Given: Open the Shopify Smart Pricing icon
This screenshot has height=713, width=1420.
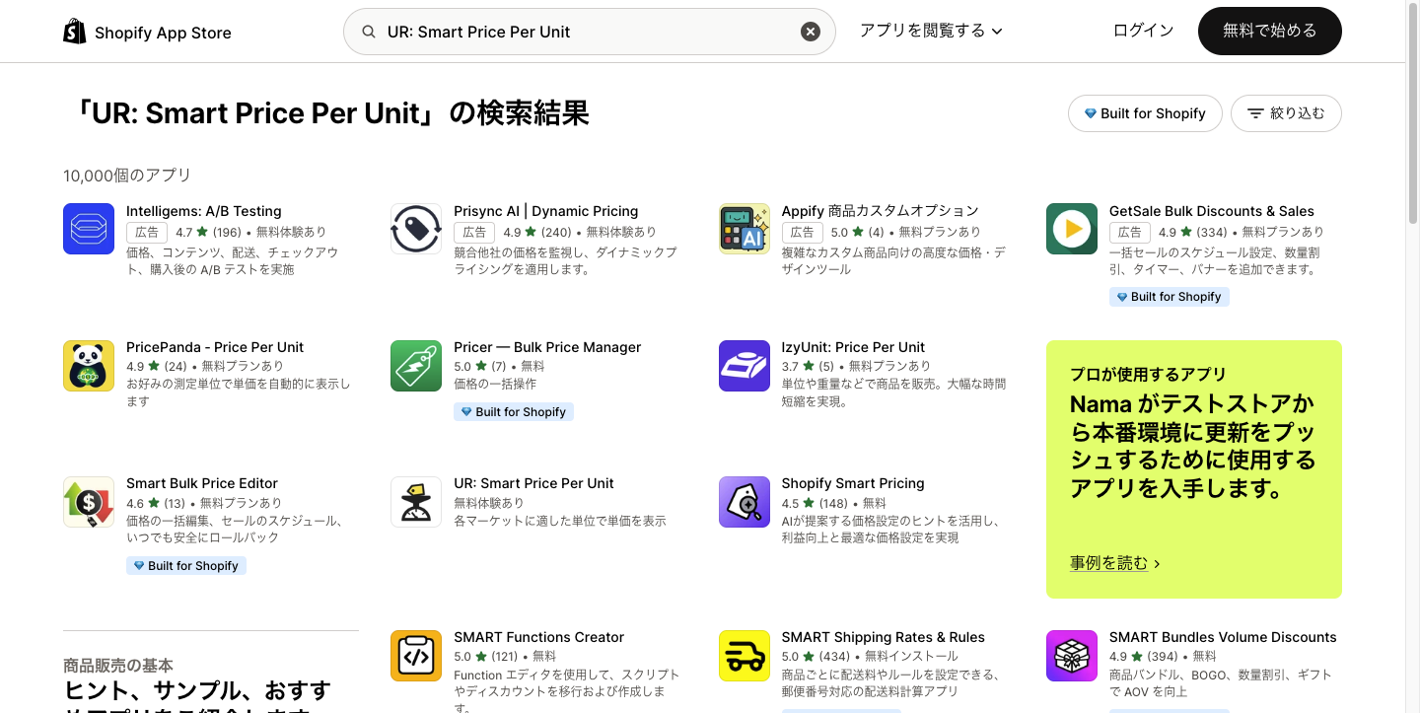Looking at the screenshot, I should click(745, 502).
